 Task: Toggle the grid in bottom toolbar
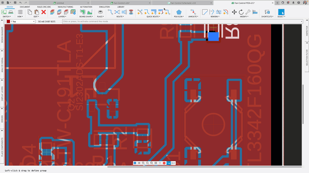tap(156, 163)
